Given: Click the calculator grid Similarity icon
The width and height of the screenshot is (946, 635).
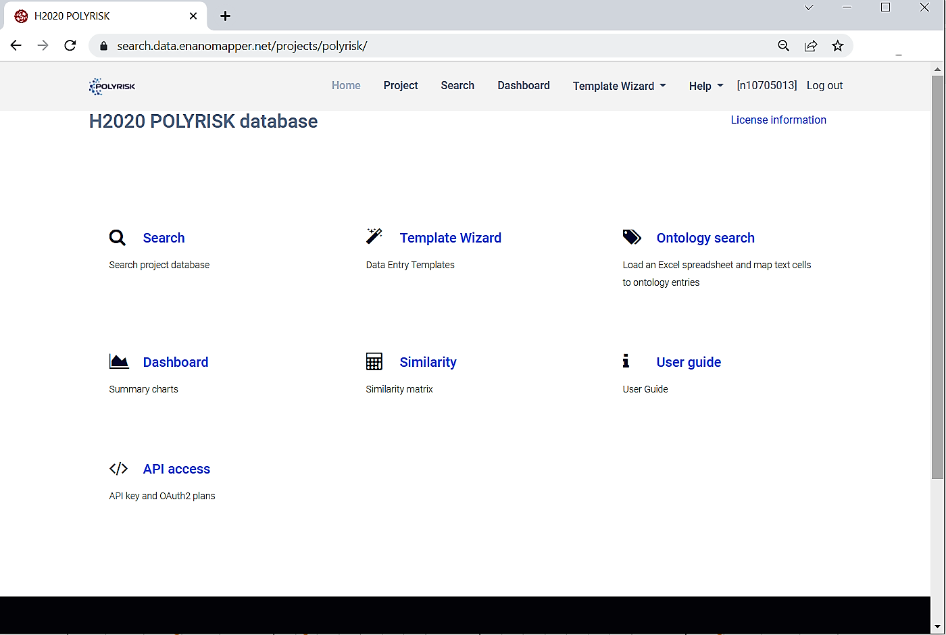Looking at the screenshot, I should pos(374,361).
